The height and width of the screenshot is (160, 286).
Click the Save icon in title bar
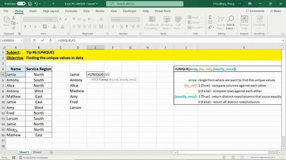pyautogui.click(x=30, y=4)
